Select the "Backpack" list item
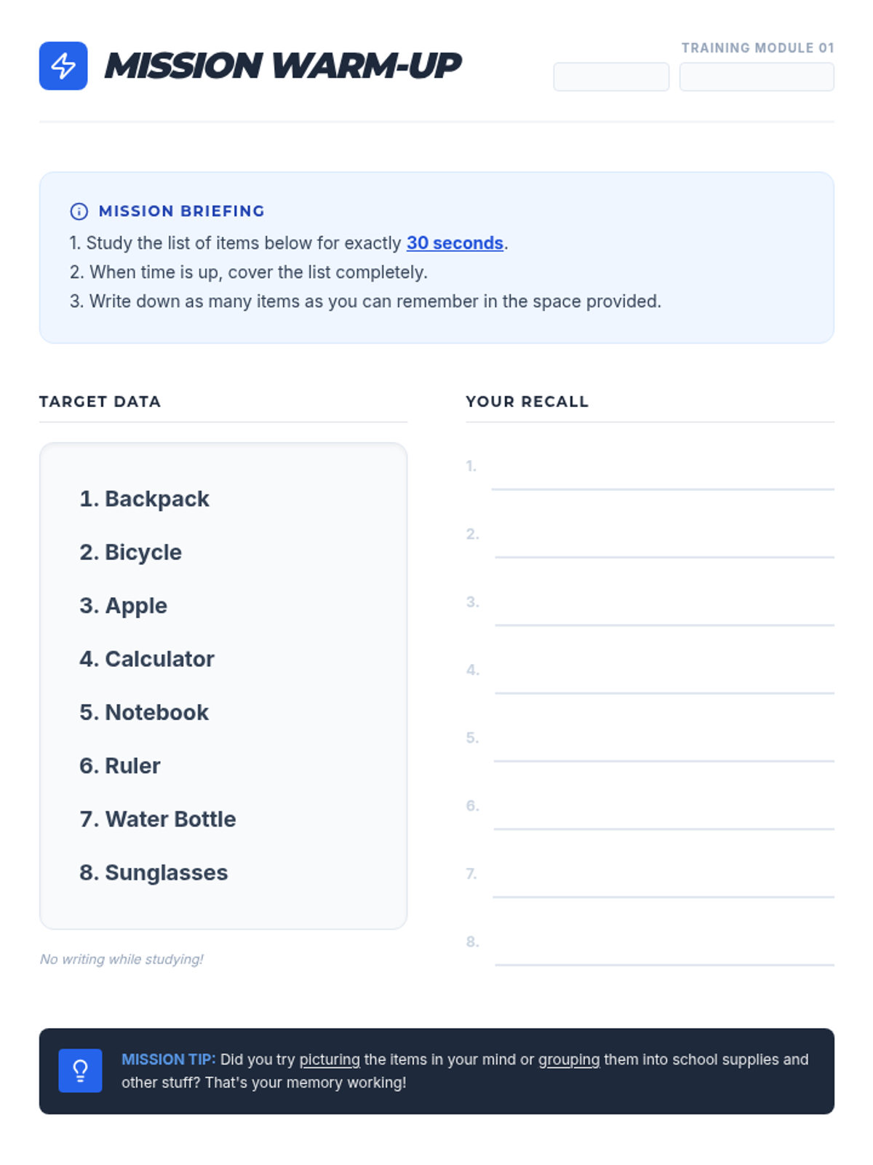873x1165 pixels. coord(145,499)
